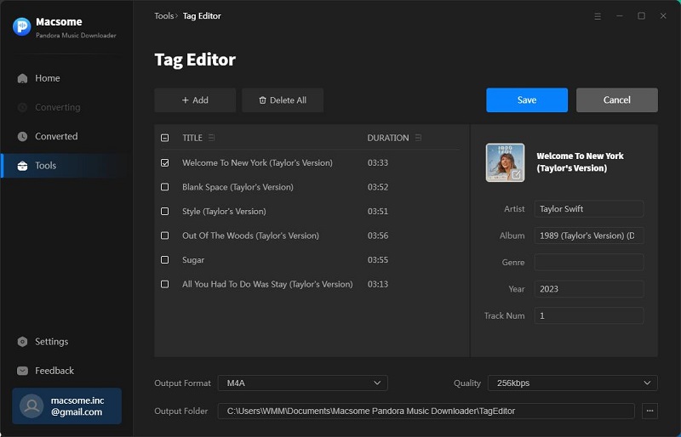Viewport: 681px width, 437px height.
Task: Click the Converting progress icon
Action: (x=23, y=107)
